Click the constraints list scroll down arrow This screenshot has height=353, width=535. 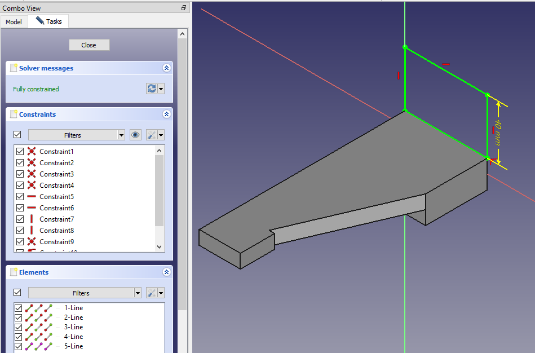(x=159, y=246)
